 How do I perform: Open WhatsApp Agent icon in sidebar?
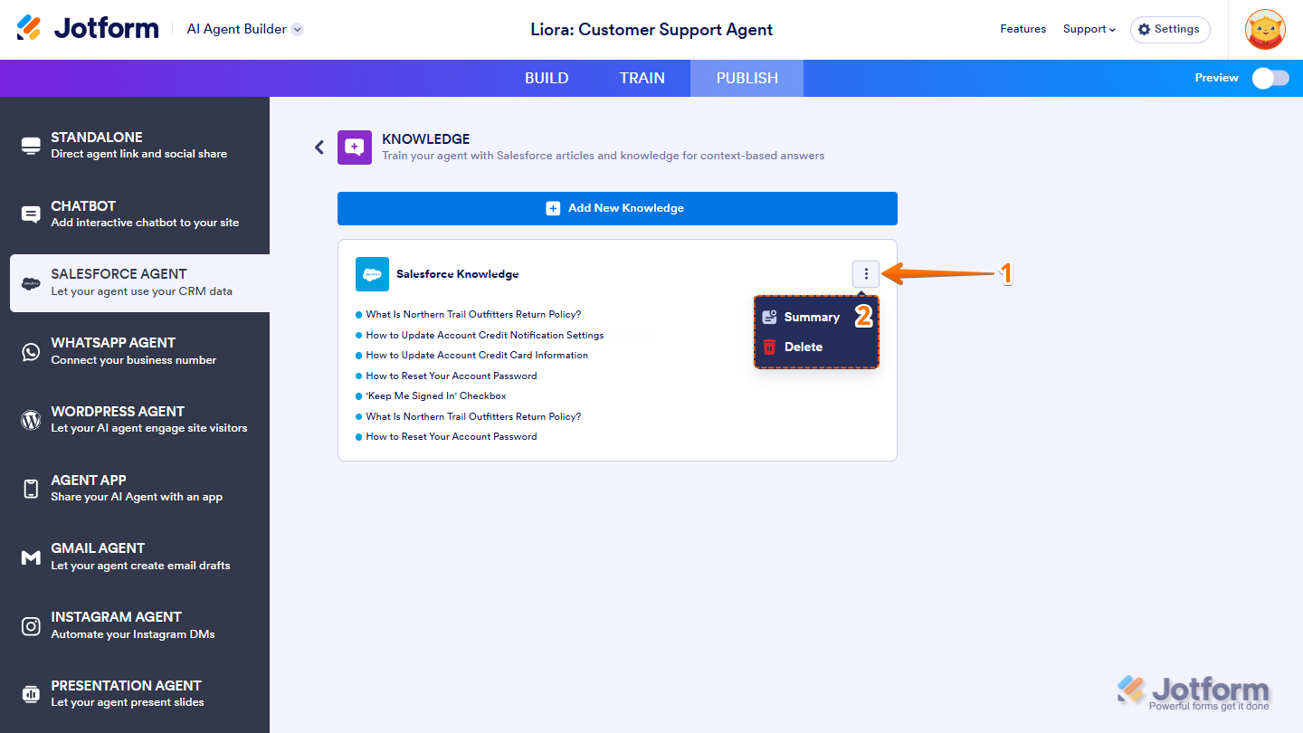coord(31,351)
